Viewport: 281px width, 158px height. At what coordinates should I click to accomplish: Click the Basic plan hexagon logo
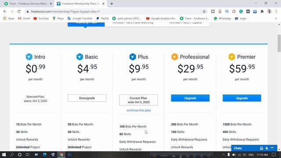click(79, 57)
